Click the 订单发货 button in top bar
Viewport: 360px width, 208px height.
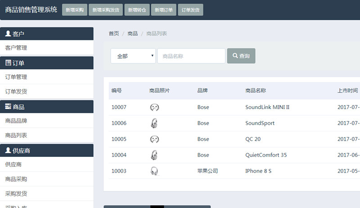tap(191, 10)
